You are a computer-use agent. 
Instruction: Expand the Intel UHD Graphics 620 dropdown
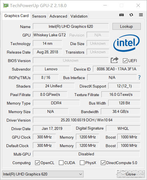point(43,174)
